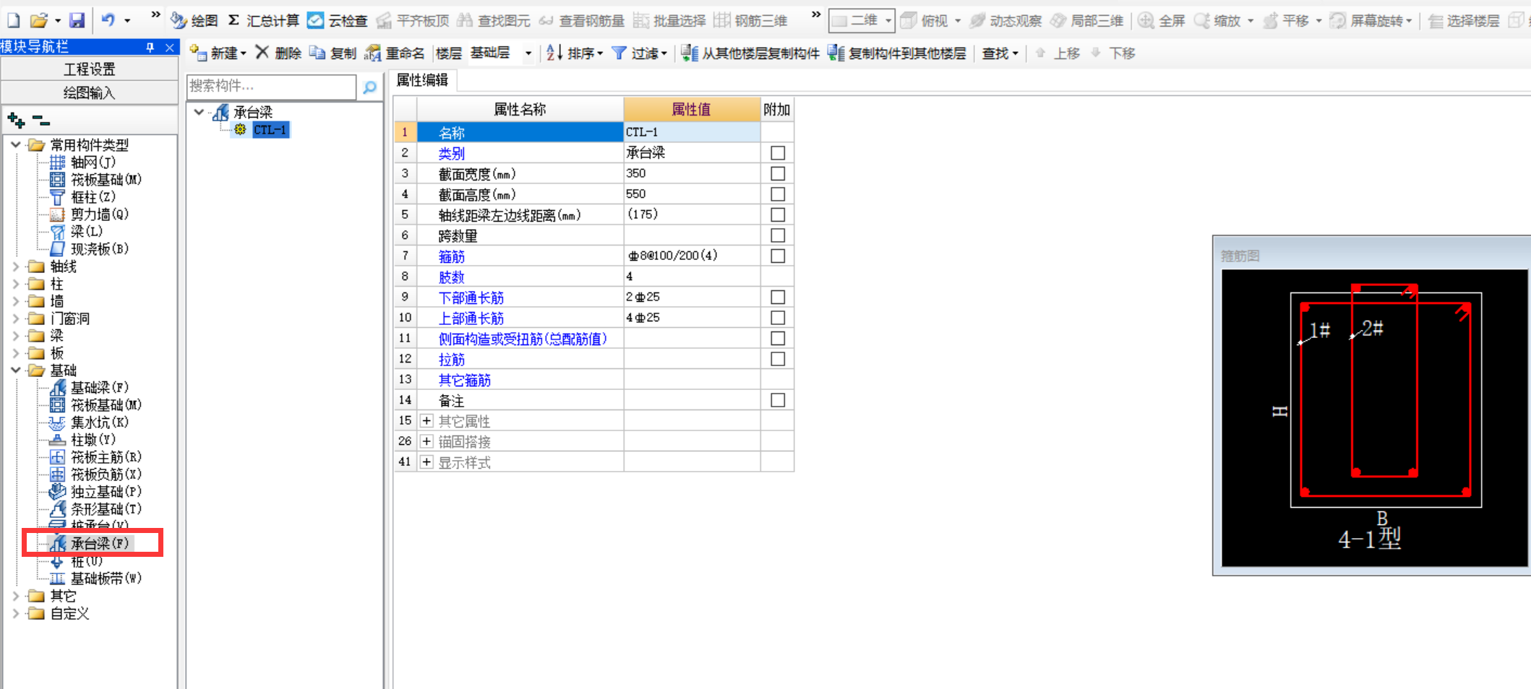Open 钢筋三维 rebar 3D view
The width and height of the screenshot is (1531, 689).
751,20
